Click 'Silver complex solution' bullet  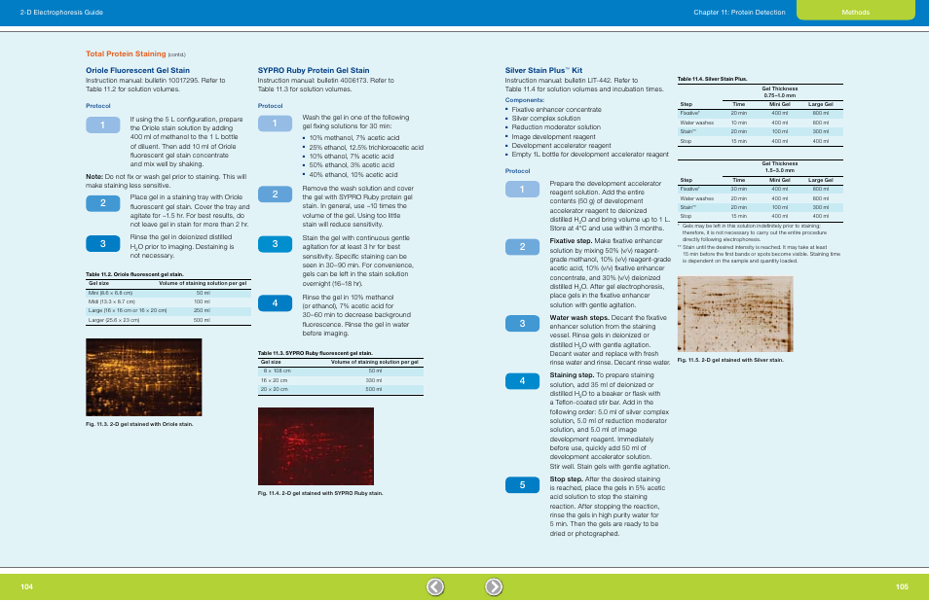[x=545, y=119]
